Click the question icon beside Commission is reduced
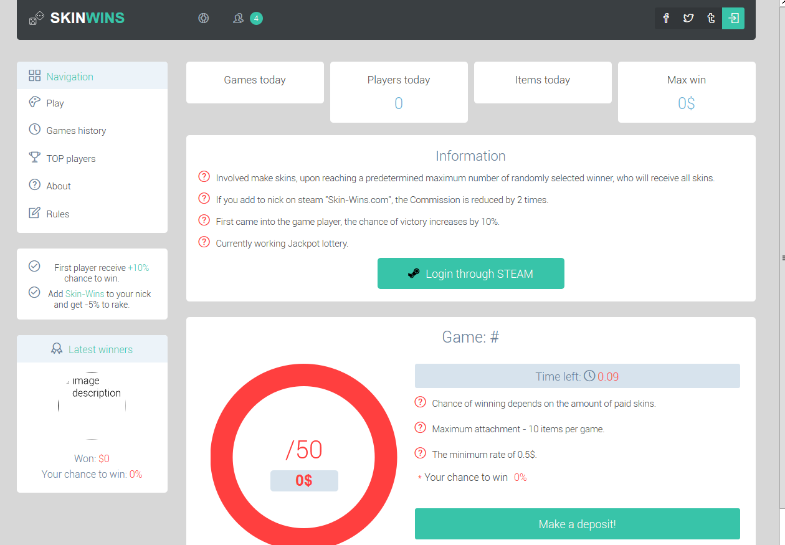The height and width of the screenshot is (545, 785). point(204,198)
